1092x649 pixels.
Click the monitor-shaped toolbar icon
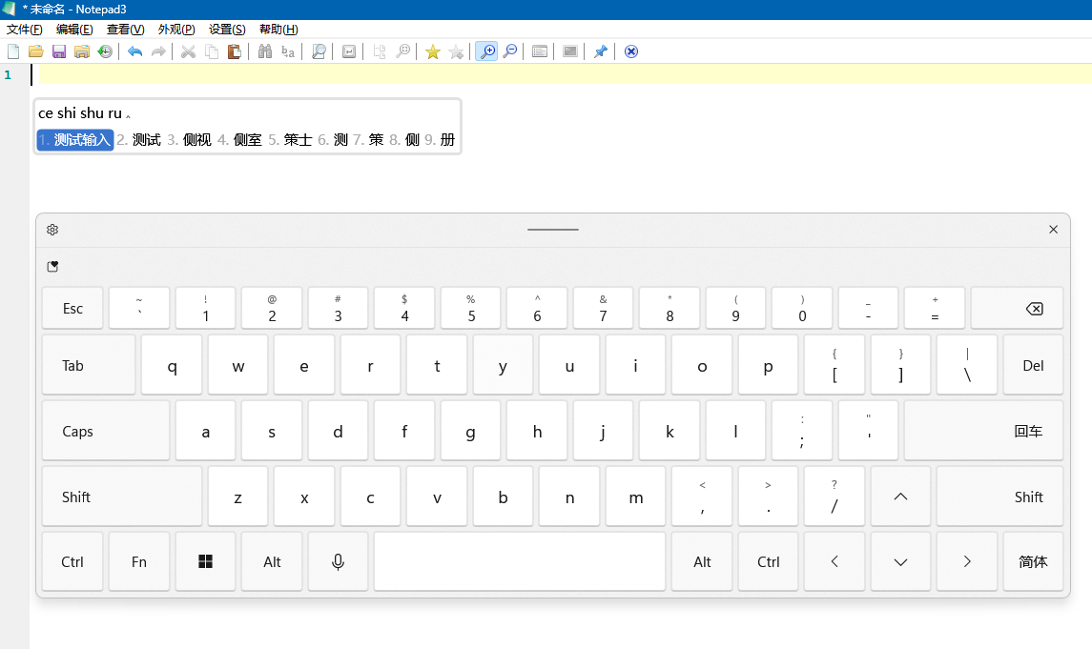click(x=570, y=51)
